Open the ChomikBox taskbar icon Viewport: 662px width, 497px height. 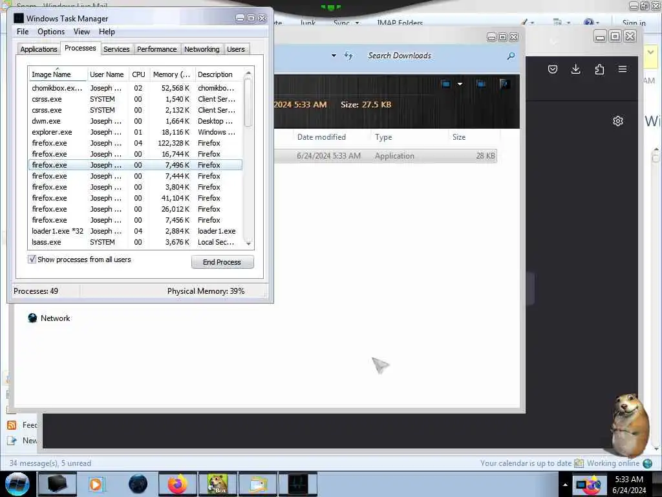(x=217, y=484)
